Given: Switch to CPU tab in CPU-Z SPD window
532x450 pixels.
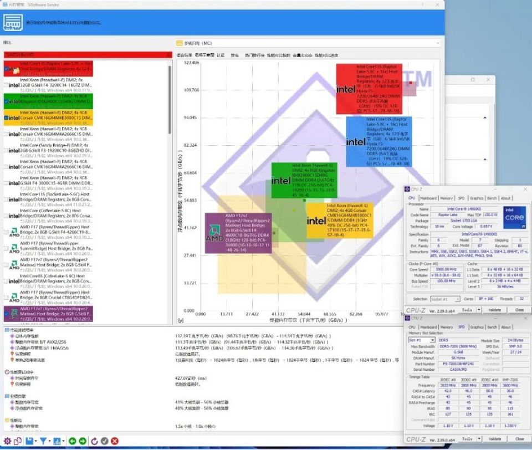Looking at the screenshot, I should pos(412,327).
